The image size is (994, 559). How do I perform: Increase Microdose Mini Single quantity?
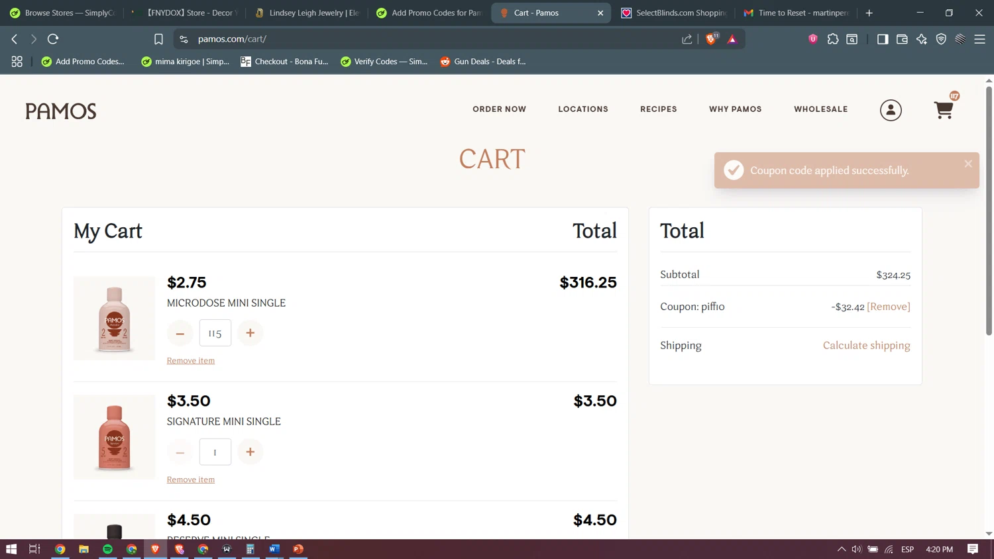pos(250,333)
